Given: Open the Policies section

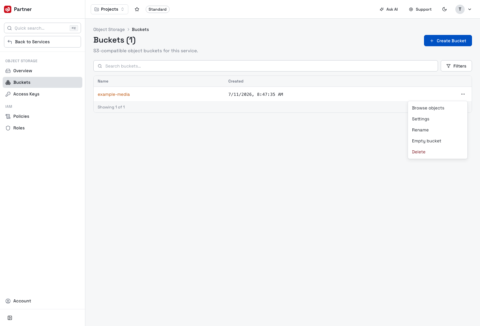Looking at the screenshot, I should click(42, 116).
